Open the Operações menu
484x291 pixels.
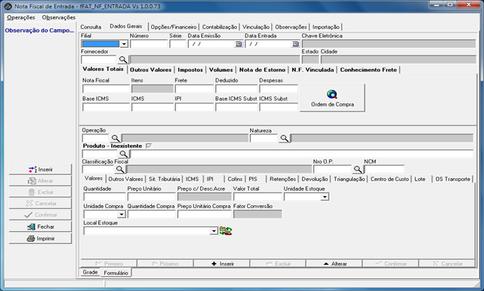[x=21, y=17]
